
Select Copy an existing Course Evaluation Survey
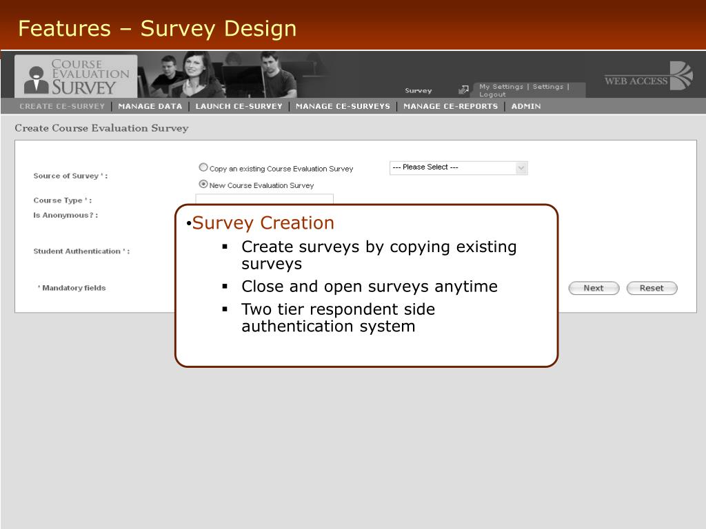203,167
